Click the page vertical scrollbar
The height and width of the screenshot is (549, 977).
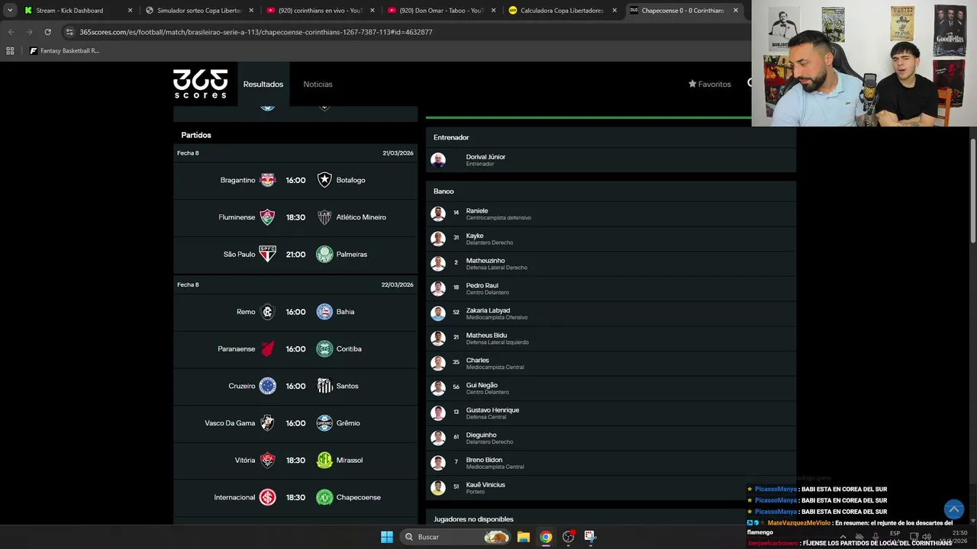tap(973, 191)
